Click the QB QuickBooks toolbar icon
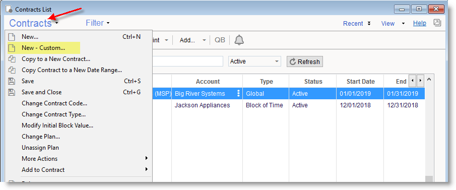The image size is (456, 190). click(220, 40)
